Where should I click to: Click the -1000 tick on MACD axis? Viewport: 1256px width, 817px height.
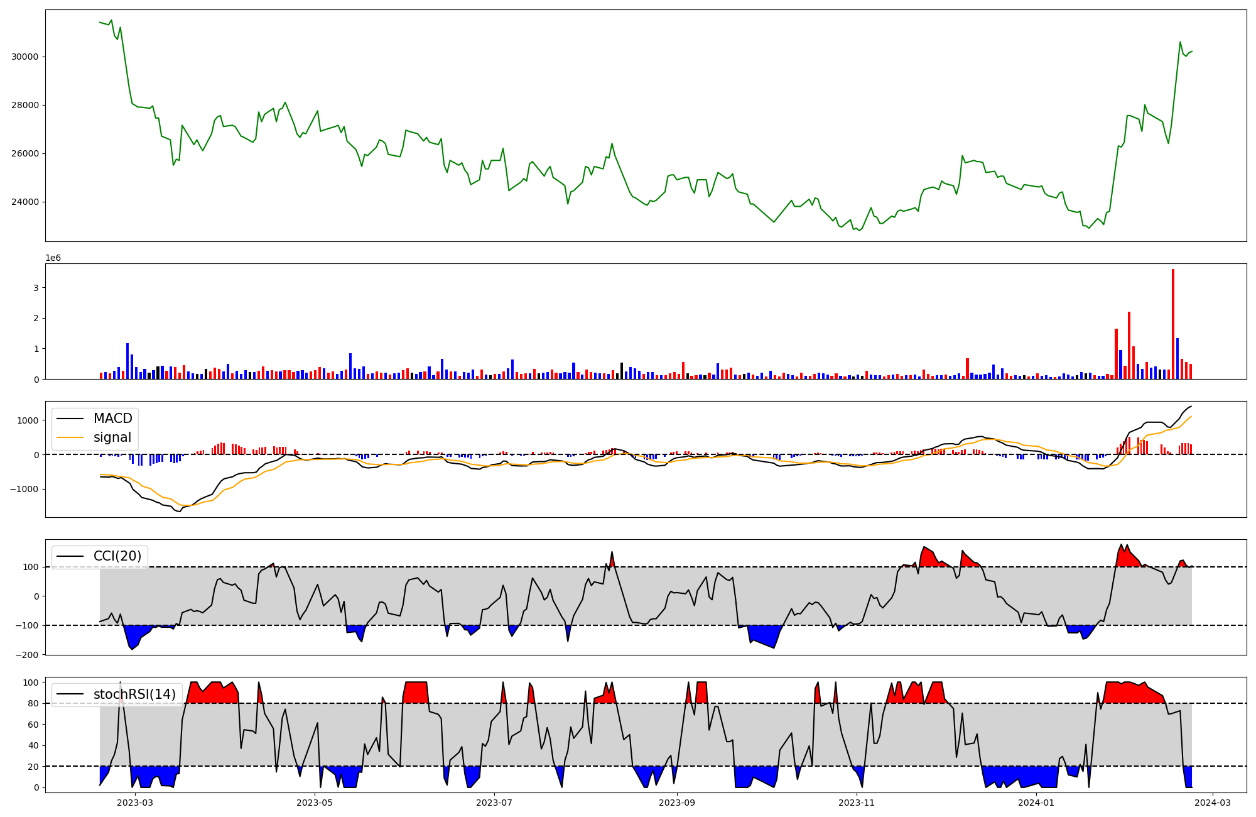click(25, 489)
